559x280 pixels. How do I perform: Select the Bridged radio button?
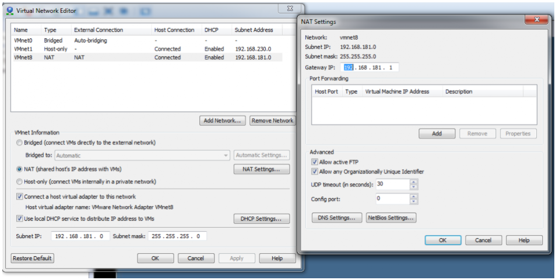click(20, 143)
